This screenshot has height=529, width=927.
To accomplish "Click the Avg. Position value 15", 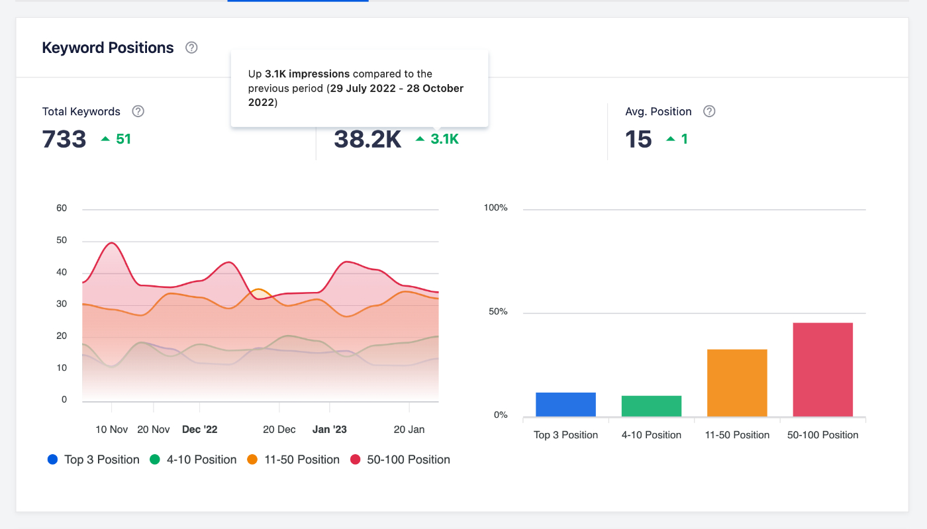I will coord(639,139).
